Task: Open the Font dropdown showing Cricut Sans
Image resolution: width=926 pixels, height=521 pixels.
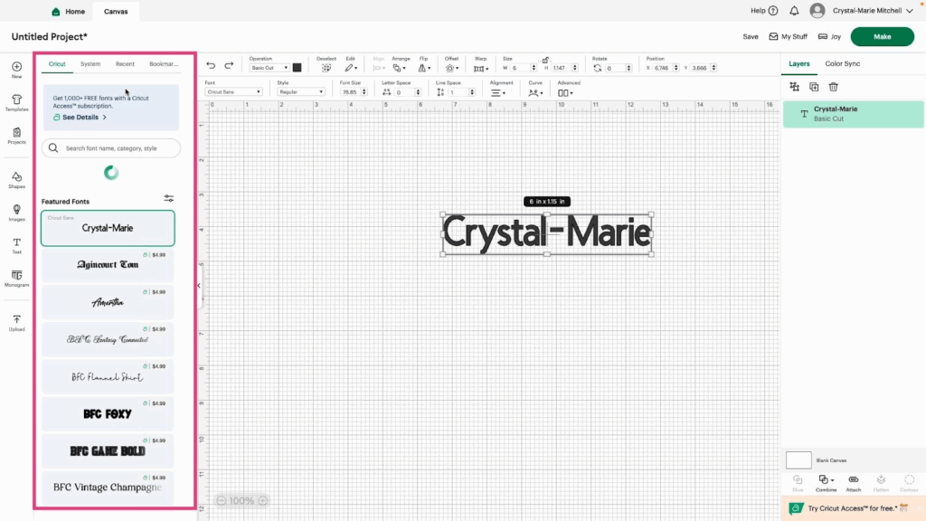Action: click(x=232, y=92)
